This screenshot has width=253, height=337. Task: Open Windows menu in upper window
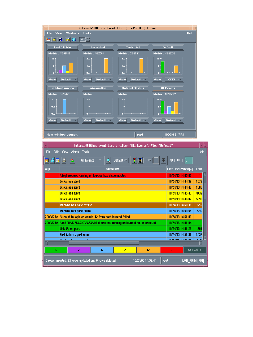tap(73, 33)
